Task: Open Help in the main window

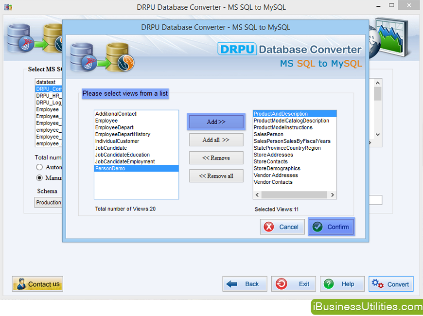Action: pos(342,284)
